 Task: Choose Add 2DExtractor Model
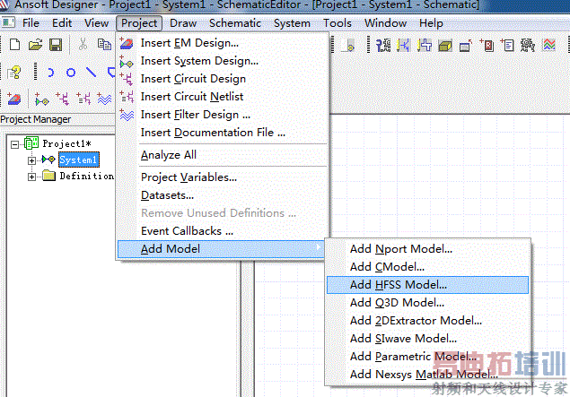pos(427,321)
